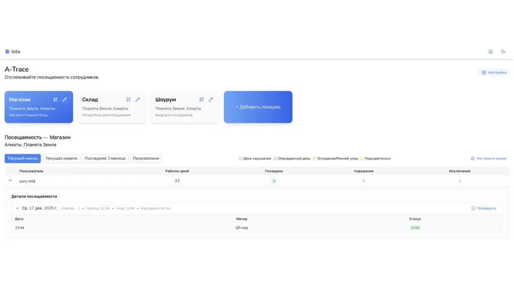This screenshot has width=514, height=295.
Task: Click the pencil icon on Шоурум card
Action: [x=211, y=100]
